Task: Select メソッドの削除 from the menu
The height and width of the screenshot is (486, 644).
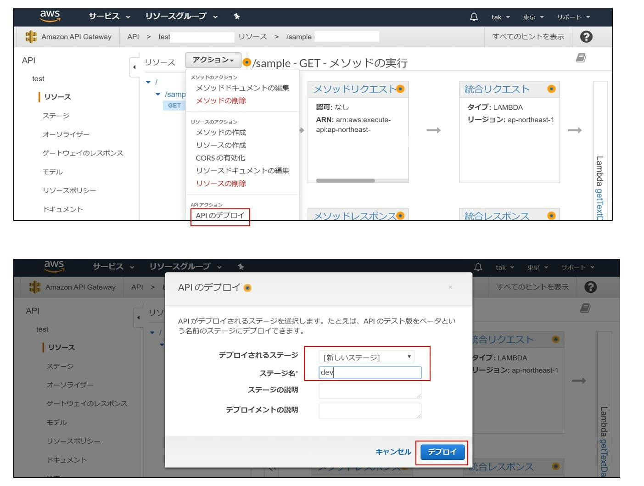Action: 221,101
